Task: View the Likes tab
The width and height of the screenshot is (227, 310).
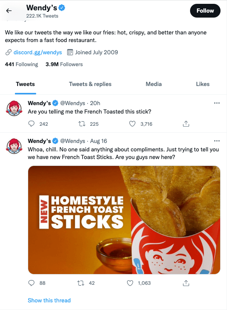Action: click(203, 84)
